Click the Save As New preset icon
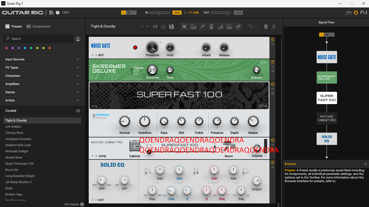The height and width of the screenshot is (207, 369). click(172, 26)
